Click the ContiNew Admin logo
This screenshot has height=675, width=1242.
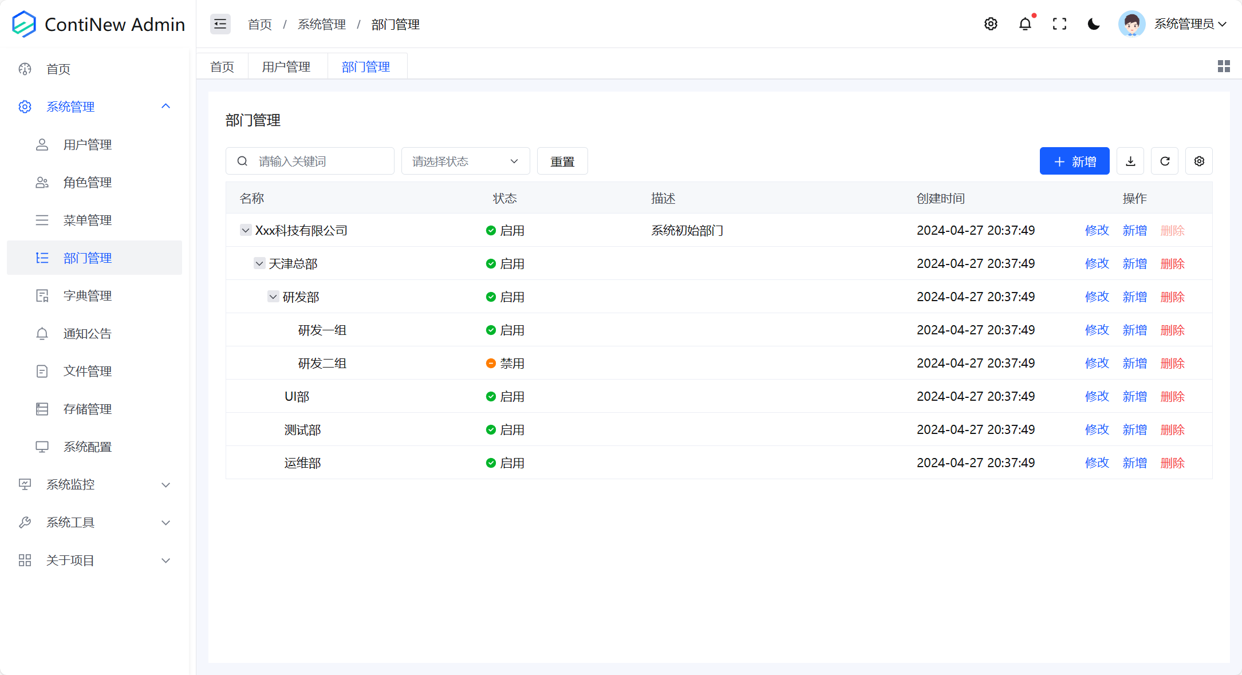24,23
